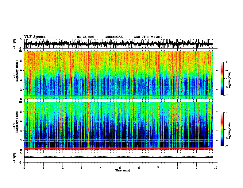Click the "3" tick on the time axis
This screenshot has width=243, height=188.
click(82, 168)
